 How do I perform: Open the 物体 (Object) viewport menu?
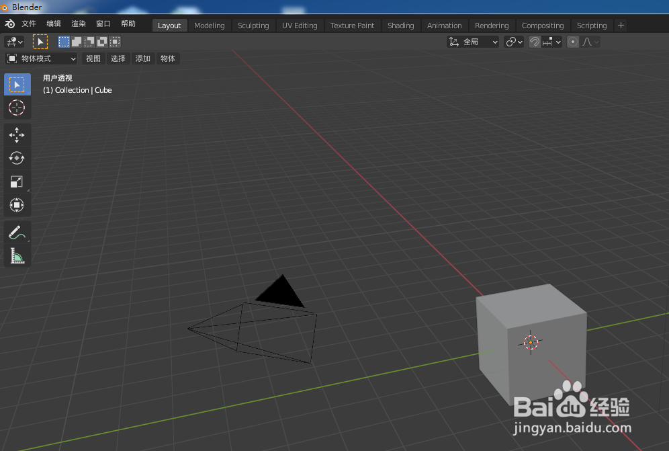(x=168, y=58)
